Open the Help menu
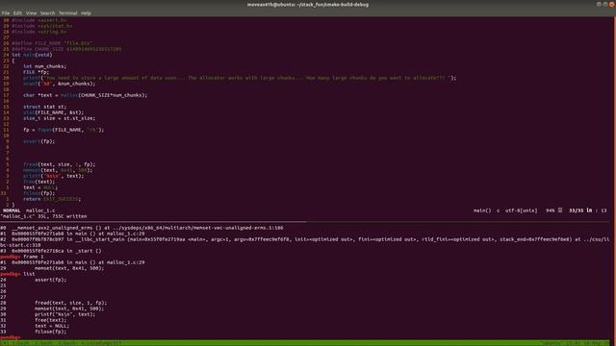 pos(86,12)
